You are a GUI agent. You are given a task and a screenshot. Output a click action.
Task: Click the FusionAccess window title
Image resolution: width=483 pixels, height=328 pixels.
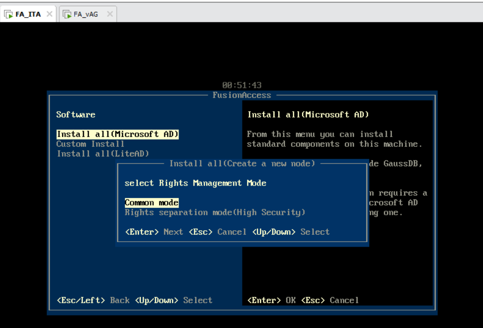(x=242, y=95)
